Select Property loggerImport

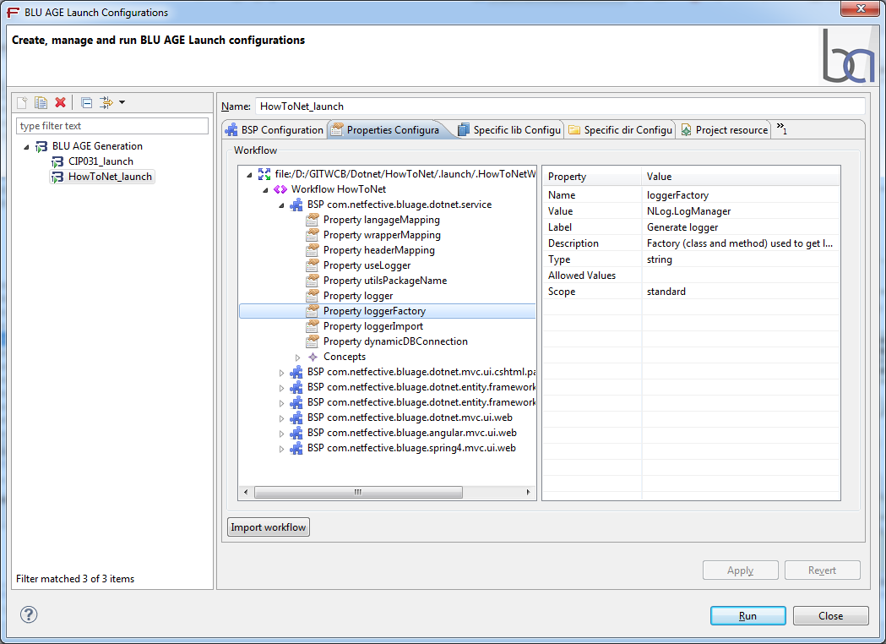373,326
